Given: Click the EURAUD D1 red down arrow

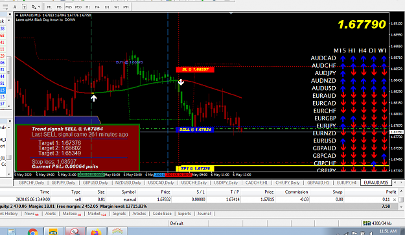Looking at the screenshot, I should click(x=374, y=96).
